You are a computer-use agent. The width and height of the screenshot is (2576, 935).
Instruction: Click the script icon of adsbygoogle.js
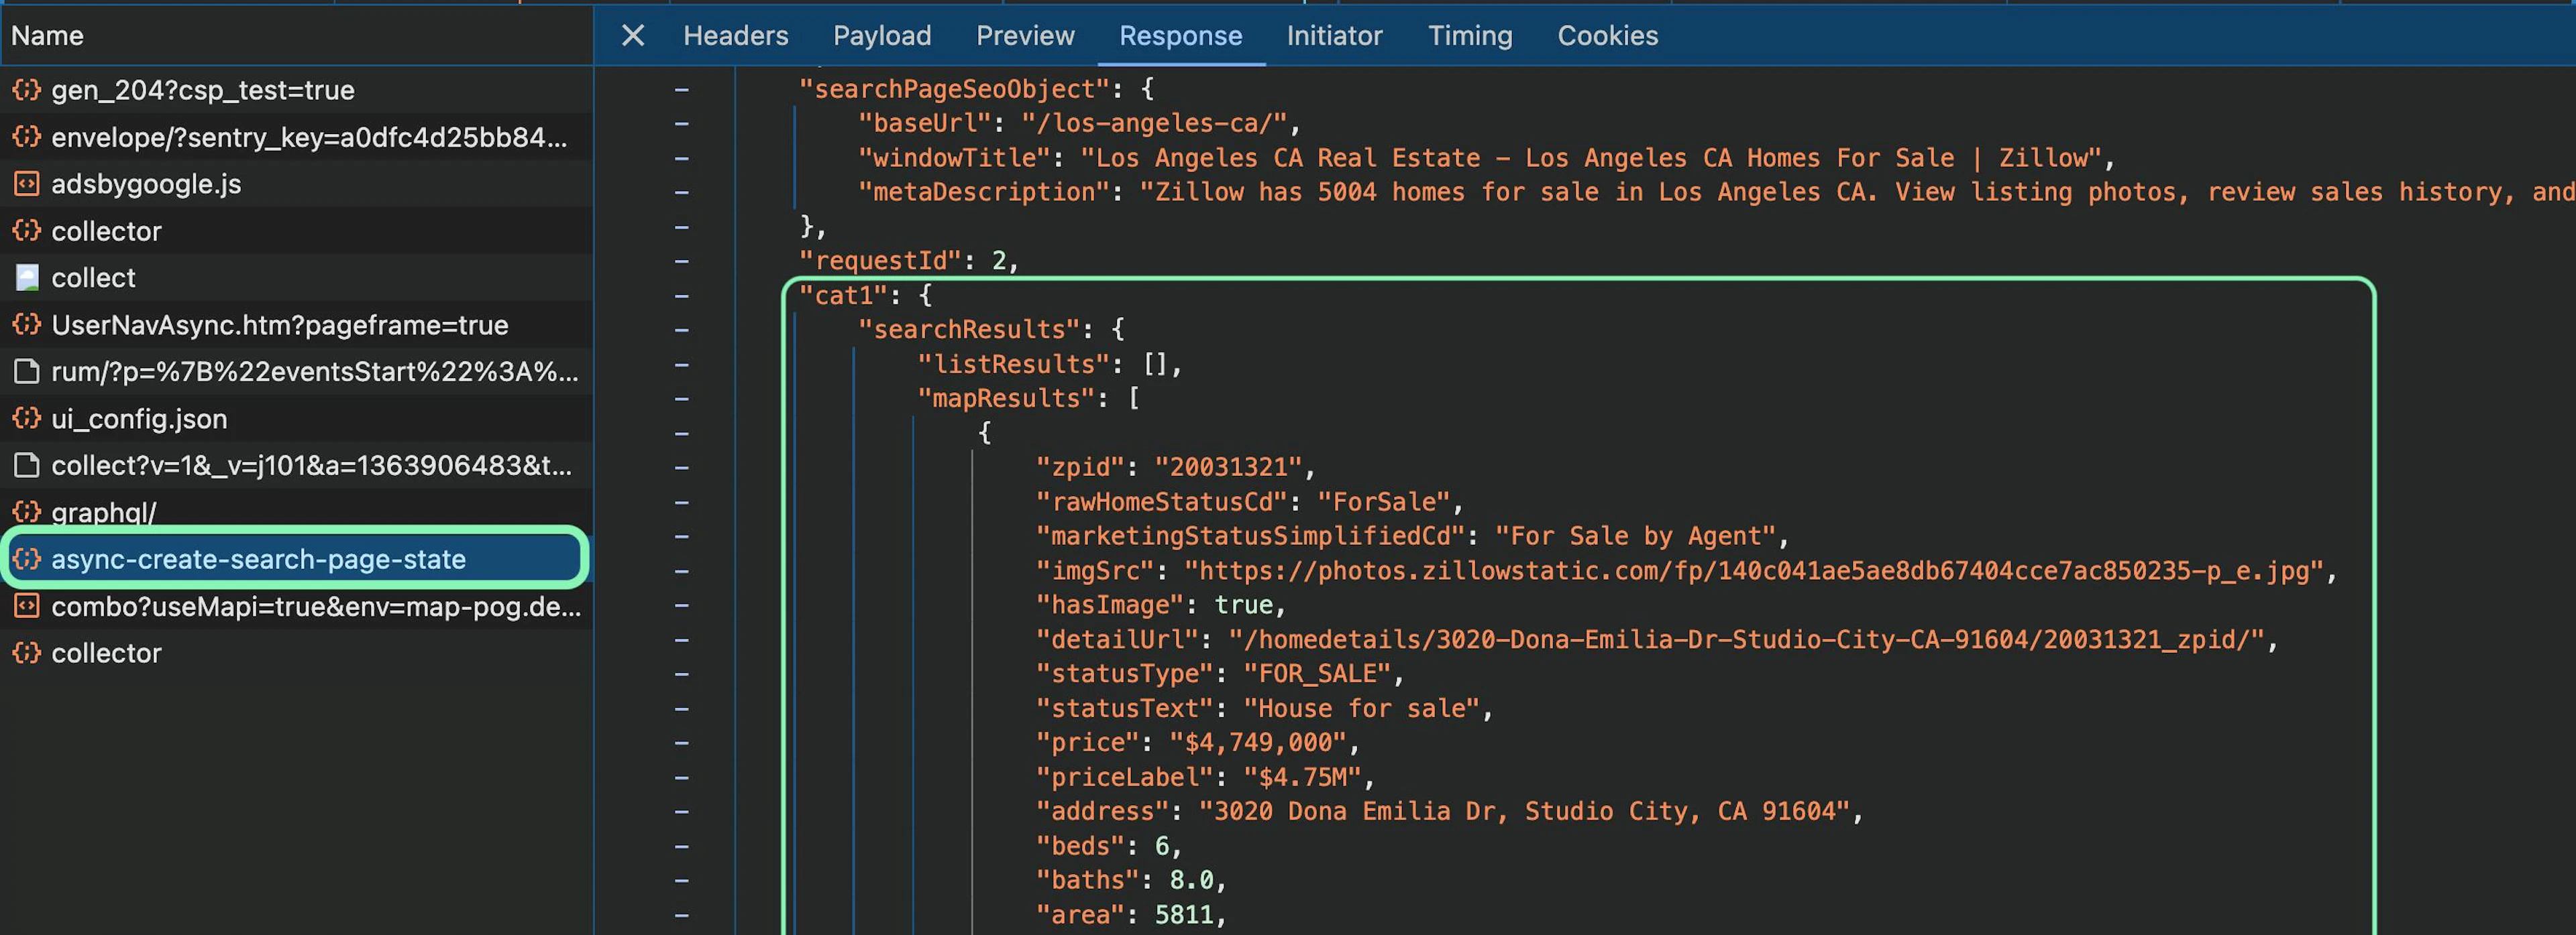(27, 184)
